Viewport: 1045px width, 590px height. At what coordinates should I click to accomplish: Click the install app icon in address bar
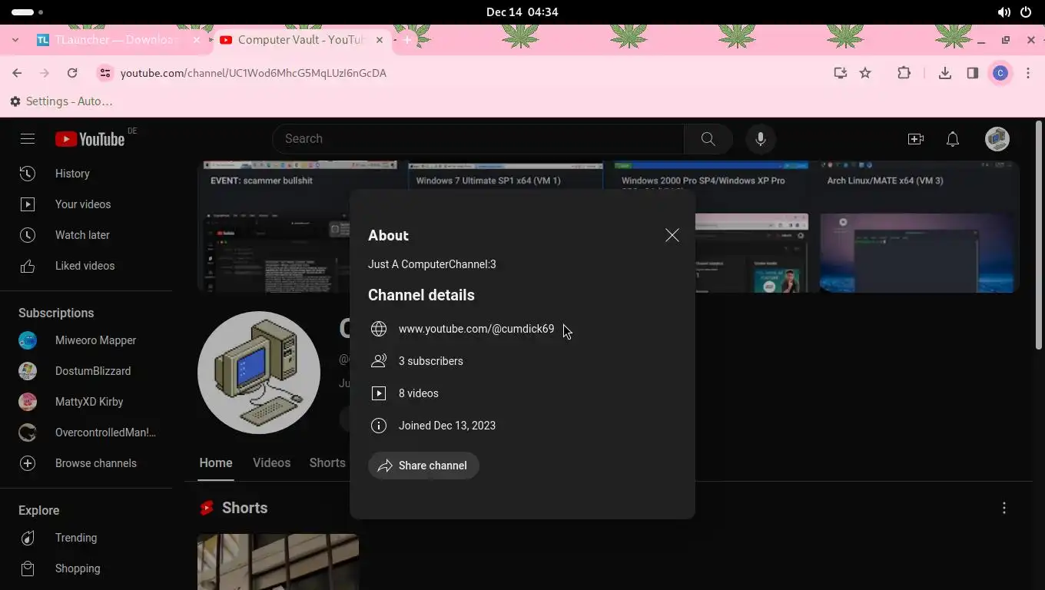click(x=841, y=73)
